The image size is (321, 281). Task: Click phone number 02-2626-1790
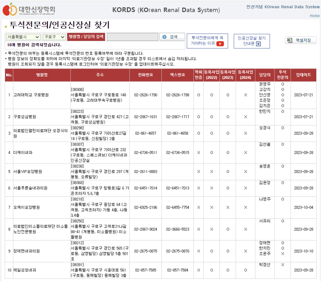(146, 95)
